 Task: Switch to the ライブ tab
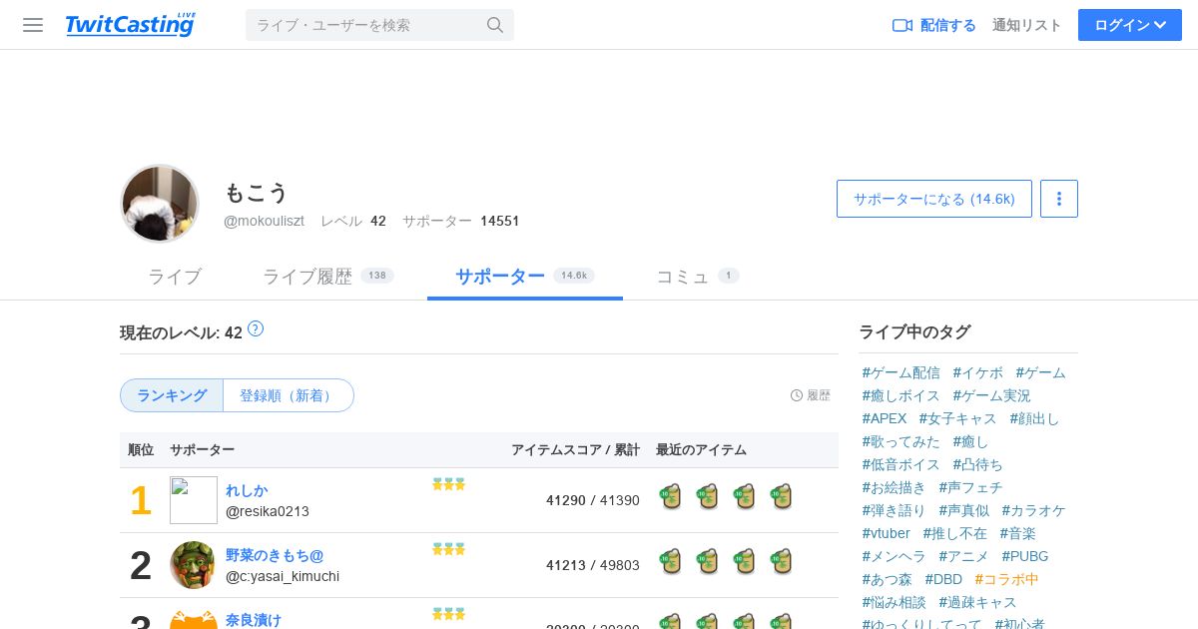pyautogui.click(x=175, y=277)
